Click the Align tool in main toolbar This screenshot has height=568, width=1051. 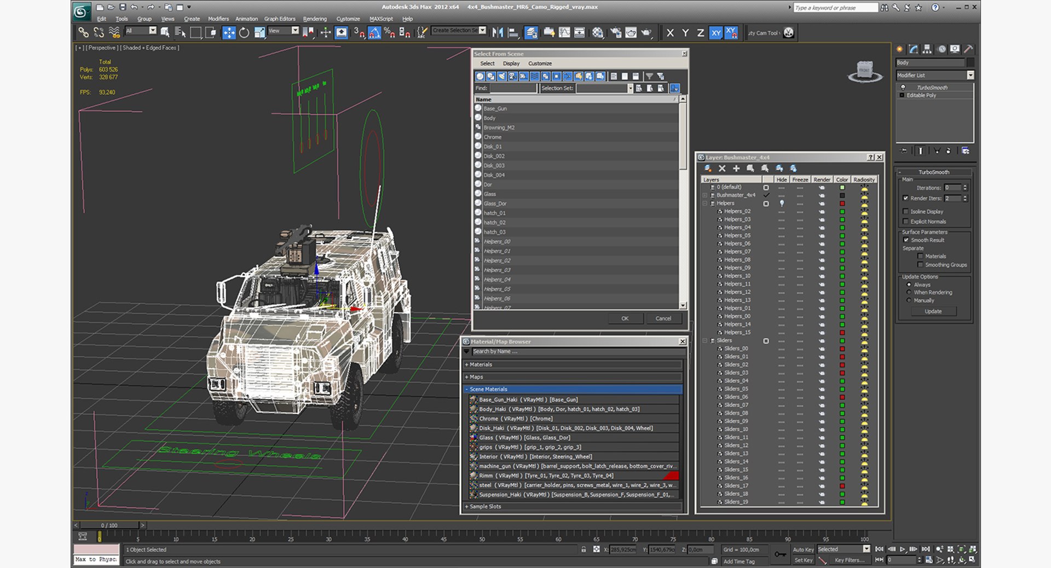click(513, 33)
